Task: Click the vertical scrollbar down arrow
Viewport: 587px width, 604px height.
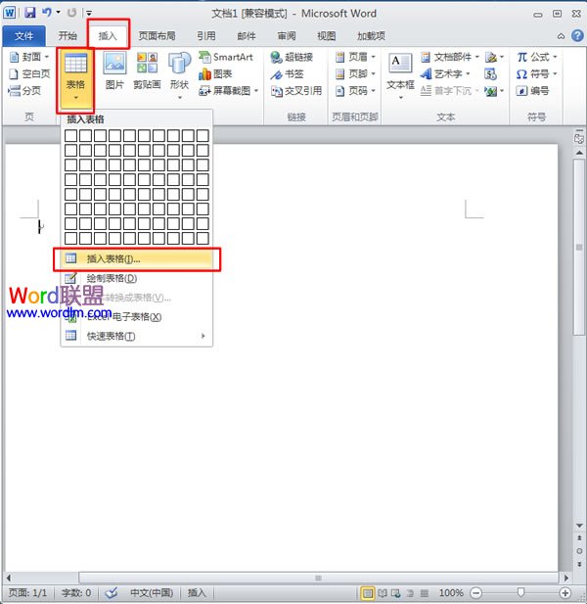Action: click(x=579, y=526)
